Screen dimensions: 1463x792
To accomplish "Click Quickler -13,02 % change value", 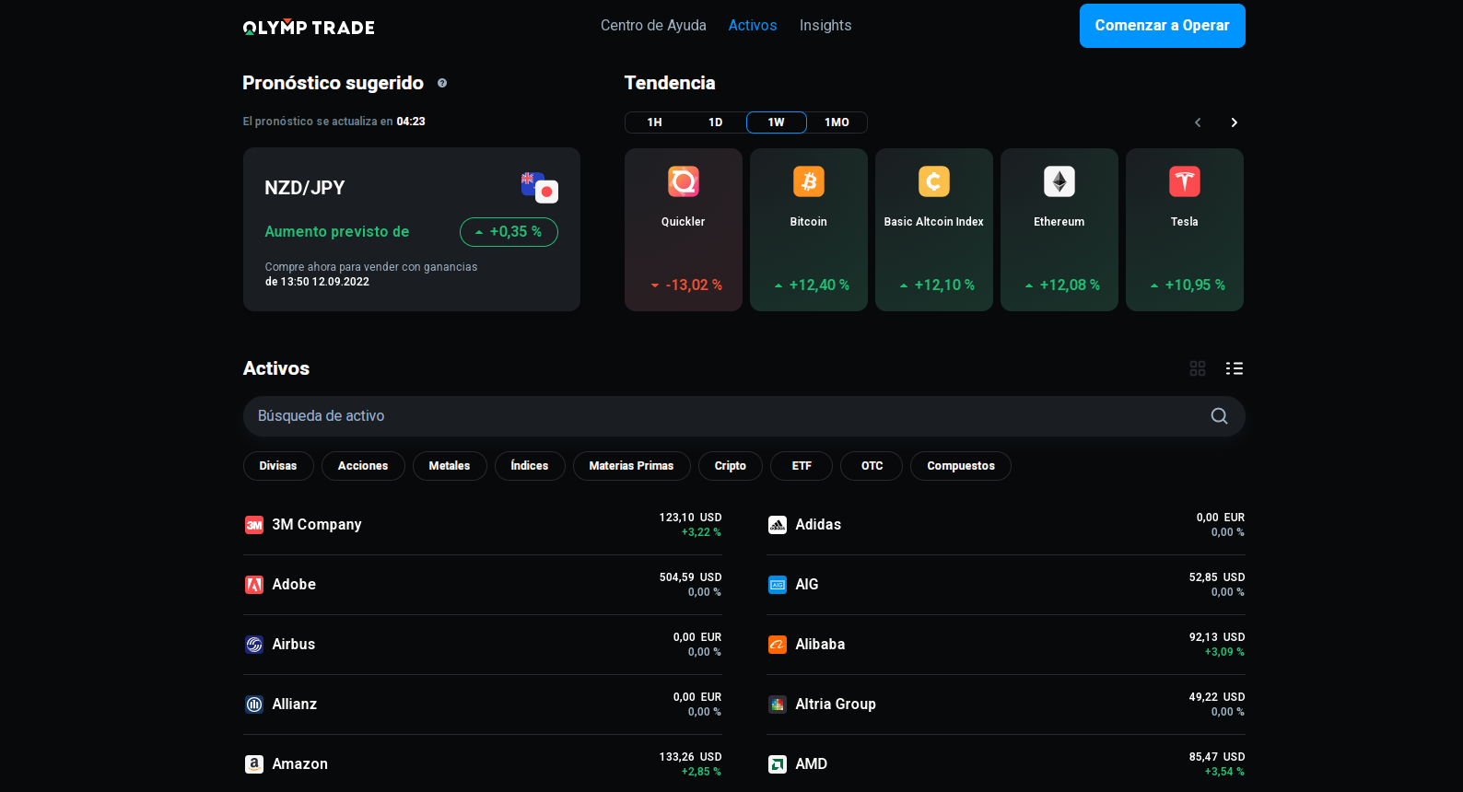I will pos(686,285).
